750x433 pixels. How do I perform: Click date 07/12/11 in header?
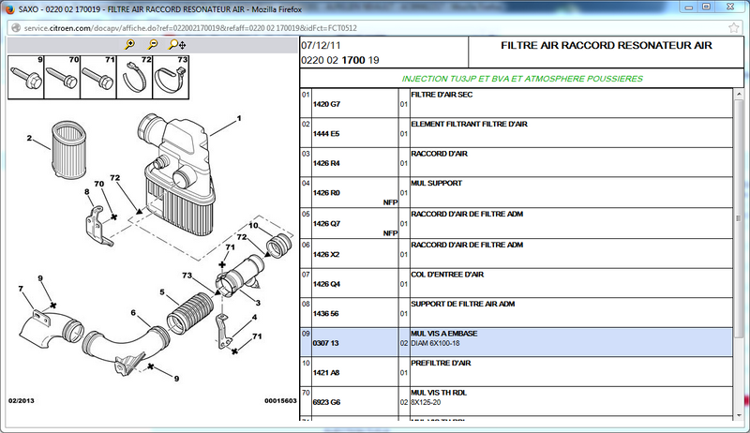(x=321, y=45)
